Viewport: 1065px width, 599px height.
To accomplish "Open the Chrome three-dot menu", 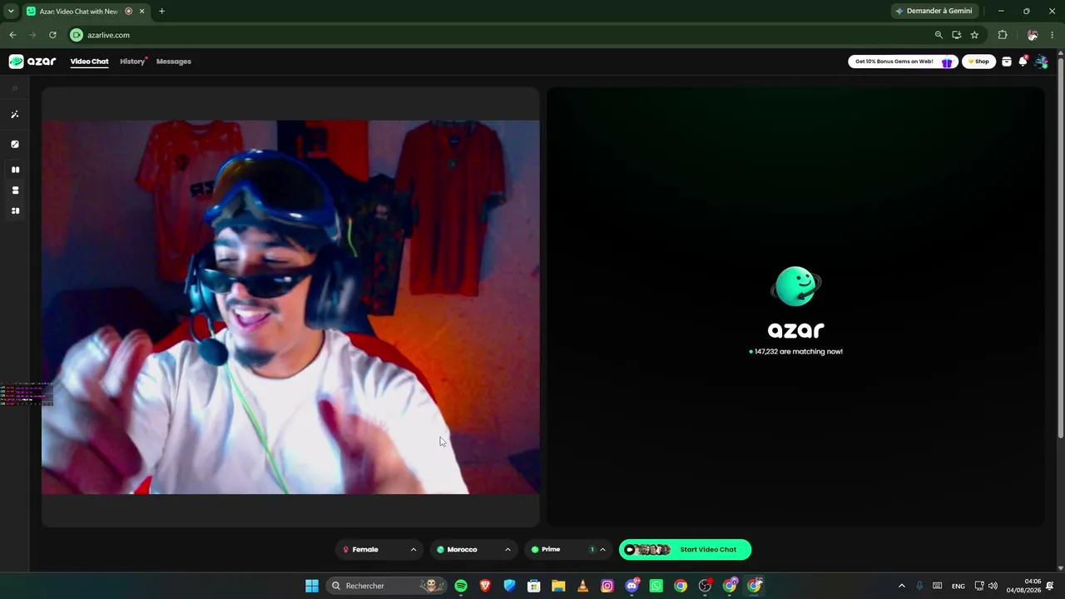I will 1053,35.
